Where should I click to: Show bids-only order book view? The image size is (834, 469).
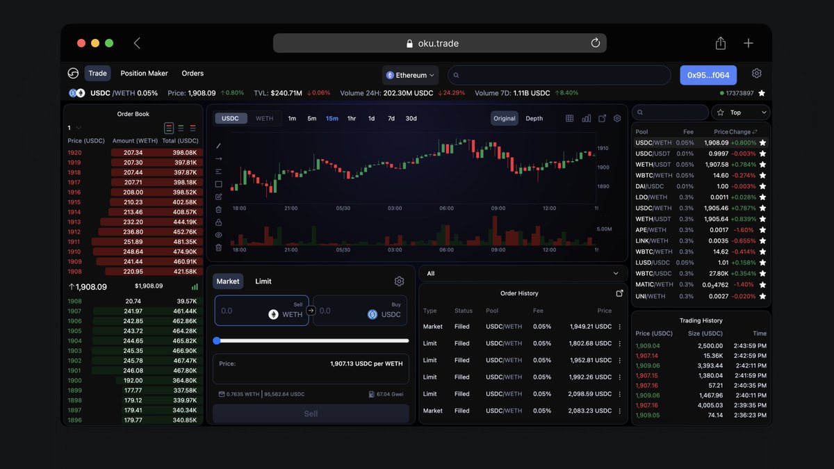pyautogui.click(x=181, y=128)
